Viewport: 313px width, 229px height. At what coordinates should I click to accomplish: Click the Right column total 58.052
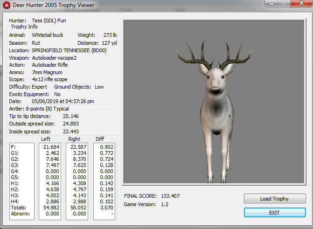[x=79, y=208]
